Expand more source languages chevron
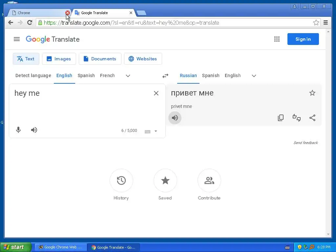The height and width of the screenshot is (252, 336). 128,76
